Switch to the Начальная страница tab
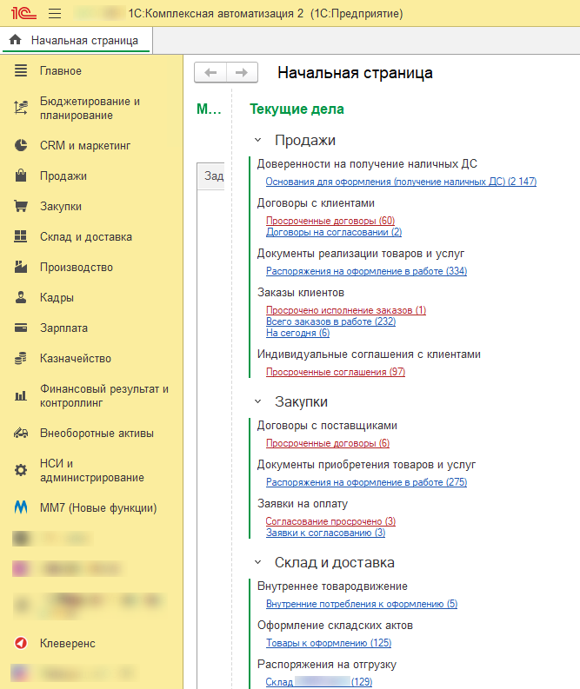The height and width of the screenshot is (689, 580). (x=77, y=40)
